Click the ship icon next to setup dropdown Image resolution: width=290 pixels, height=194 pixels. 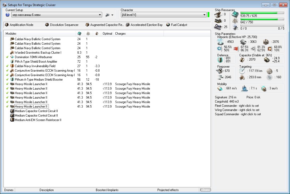pos(107,15)
